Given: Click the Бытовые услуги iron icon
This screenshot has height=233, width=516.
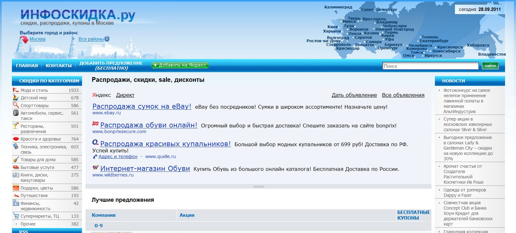Looking at the screenshot, I should click(16, 167).
